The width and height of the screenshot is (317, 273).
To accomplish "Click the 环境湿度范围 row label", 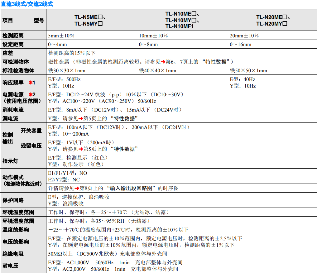I will tap(18, 221).
